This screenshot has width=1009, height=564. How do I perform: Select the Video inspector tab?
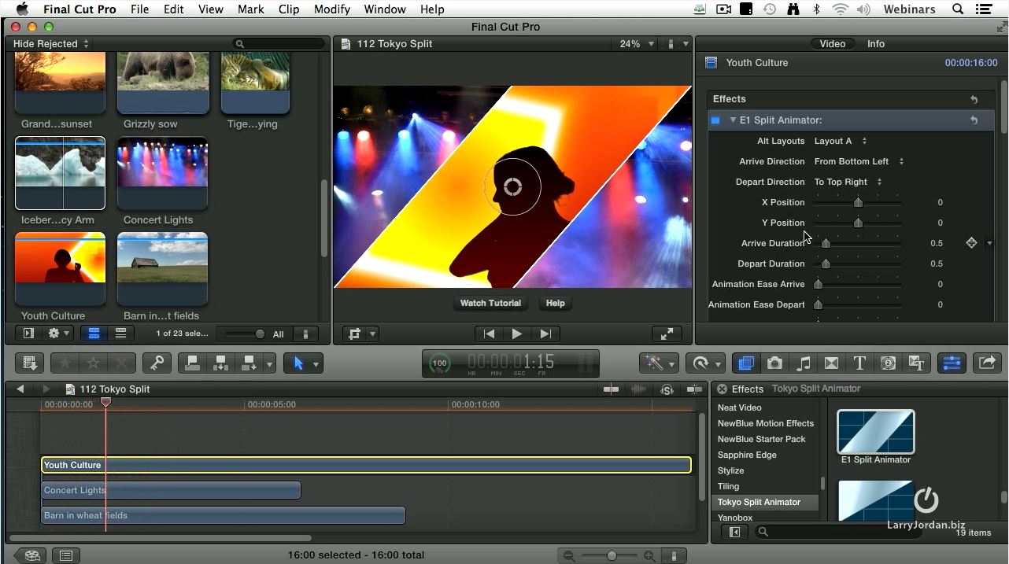tap(833, 44)
